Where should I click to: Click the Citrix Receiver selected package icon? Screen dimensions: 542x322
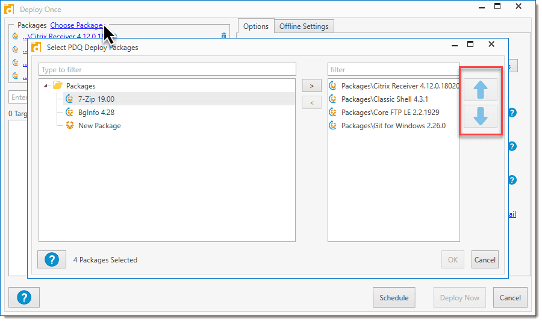(333, 85)
